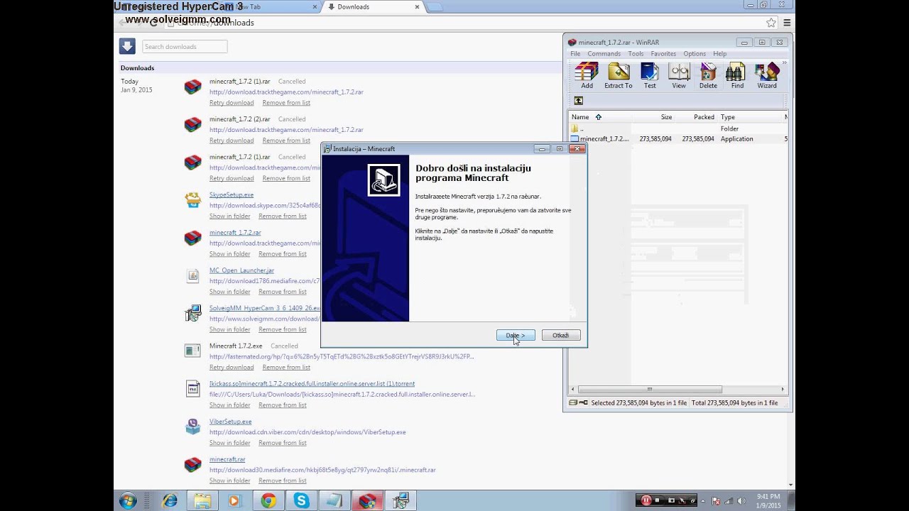This screenshot has width=909, height=511.
Task: Sort by the Packed column in WinRAR
Action: click(697, 117)
